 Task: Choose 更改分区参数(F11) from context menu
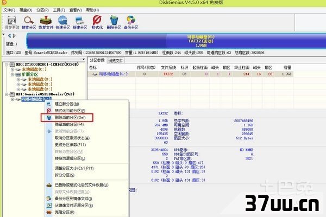coord(87,145)
